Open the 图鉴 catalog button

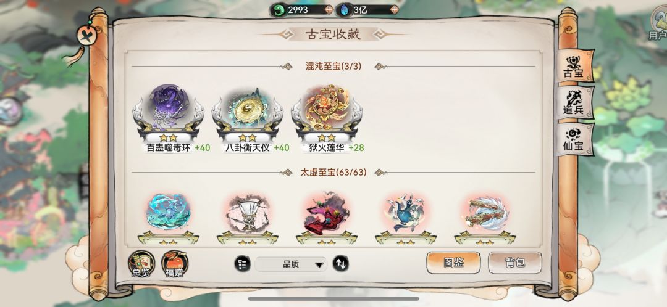[453, 263]
